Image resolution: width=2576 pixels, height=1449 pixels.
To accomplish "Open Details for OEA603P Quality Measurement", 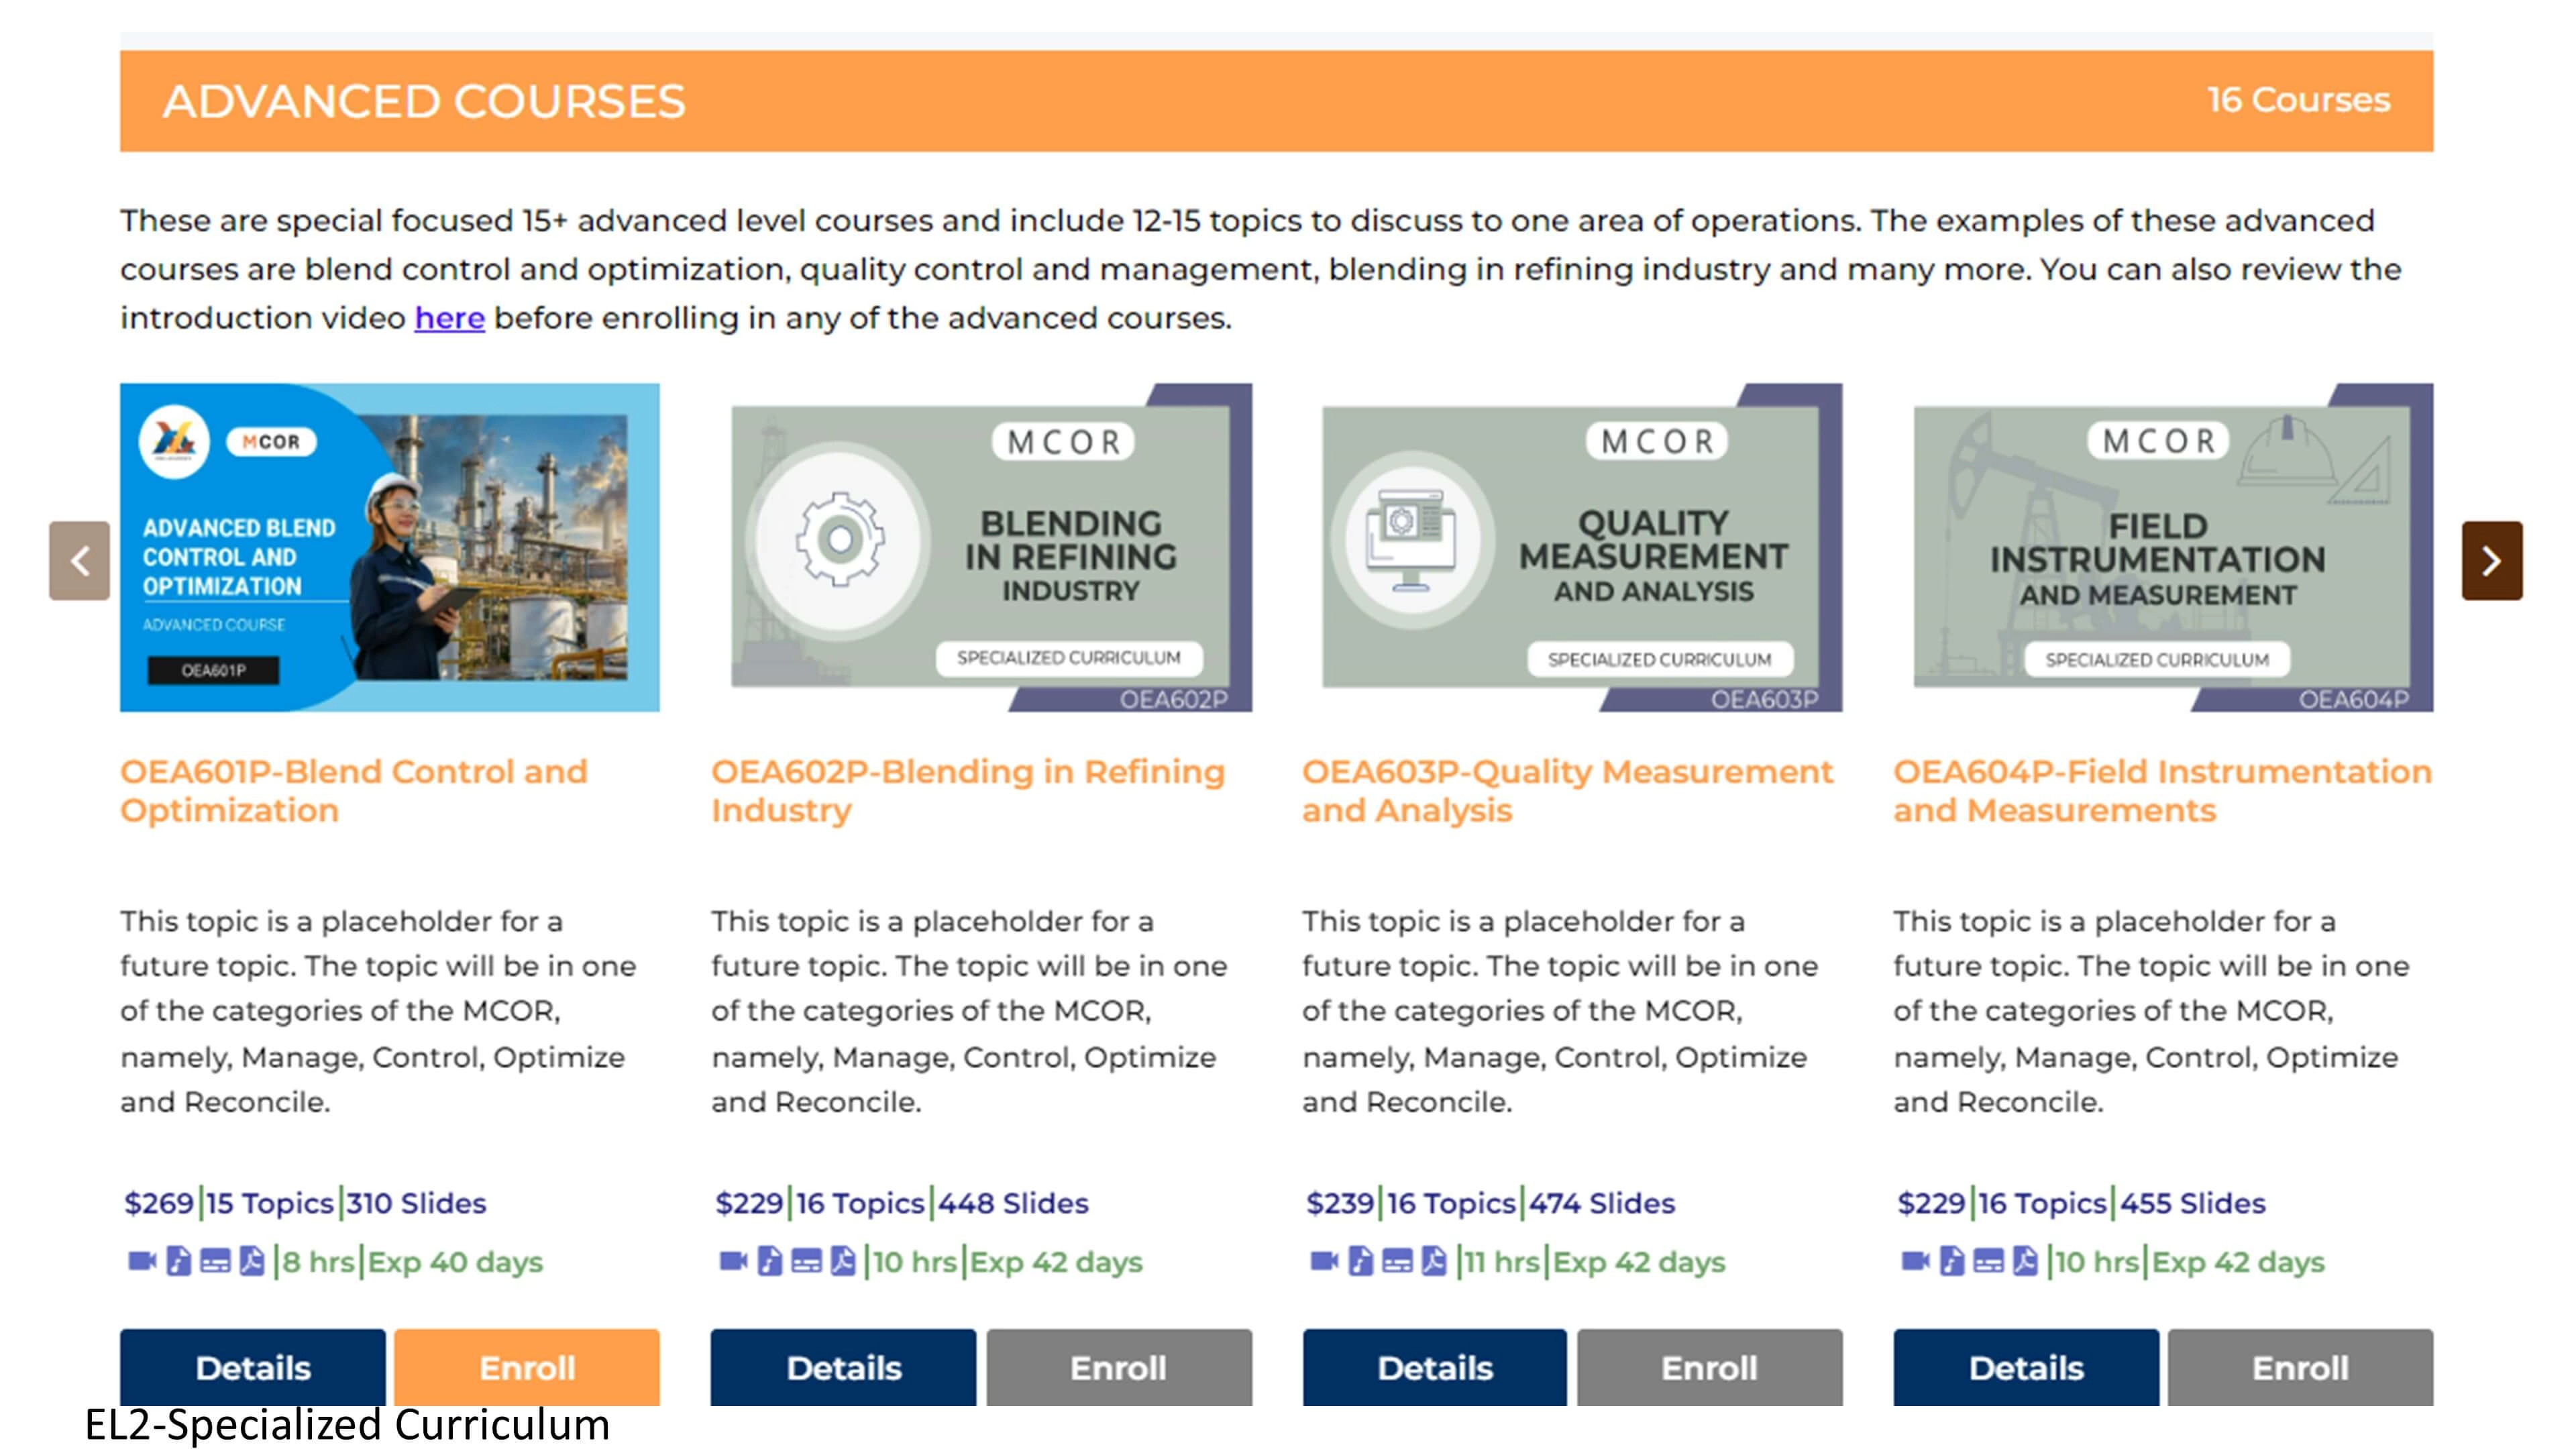I will [x=1434, y=1367].
